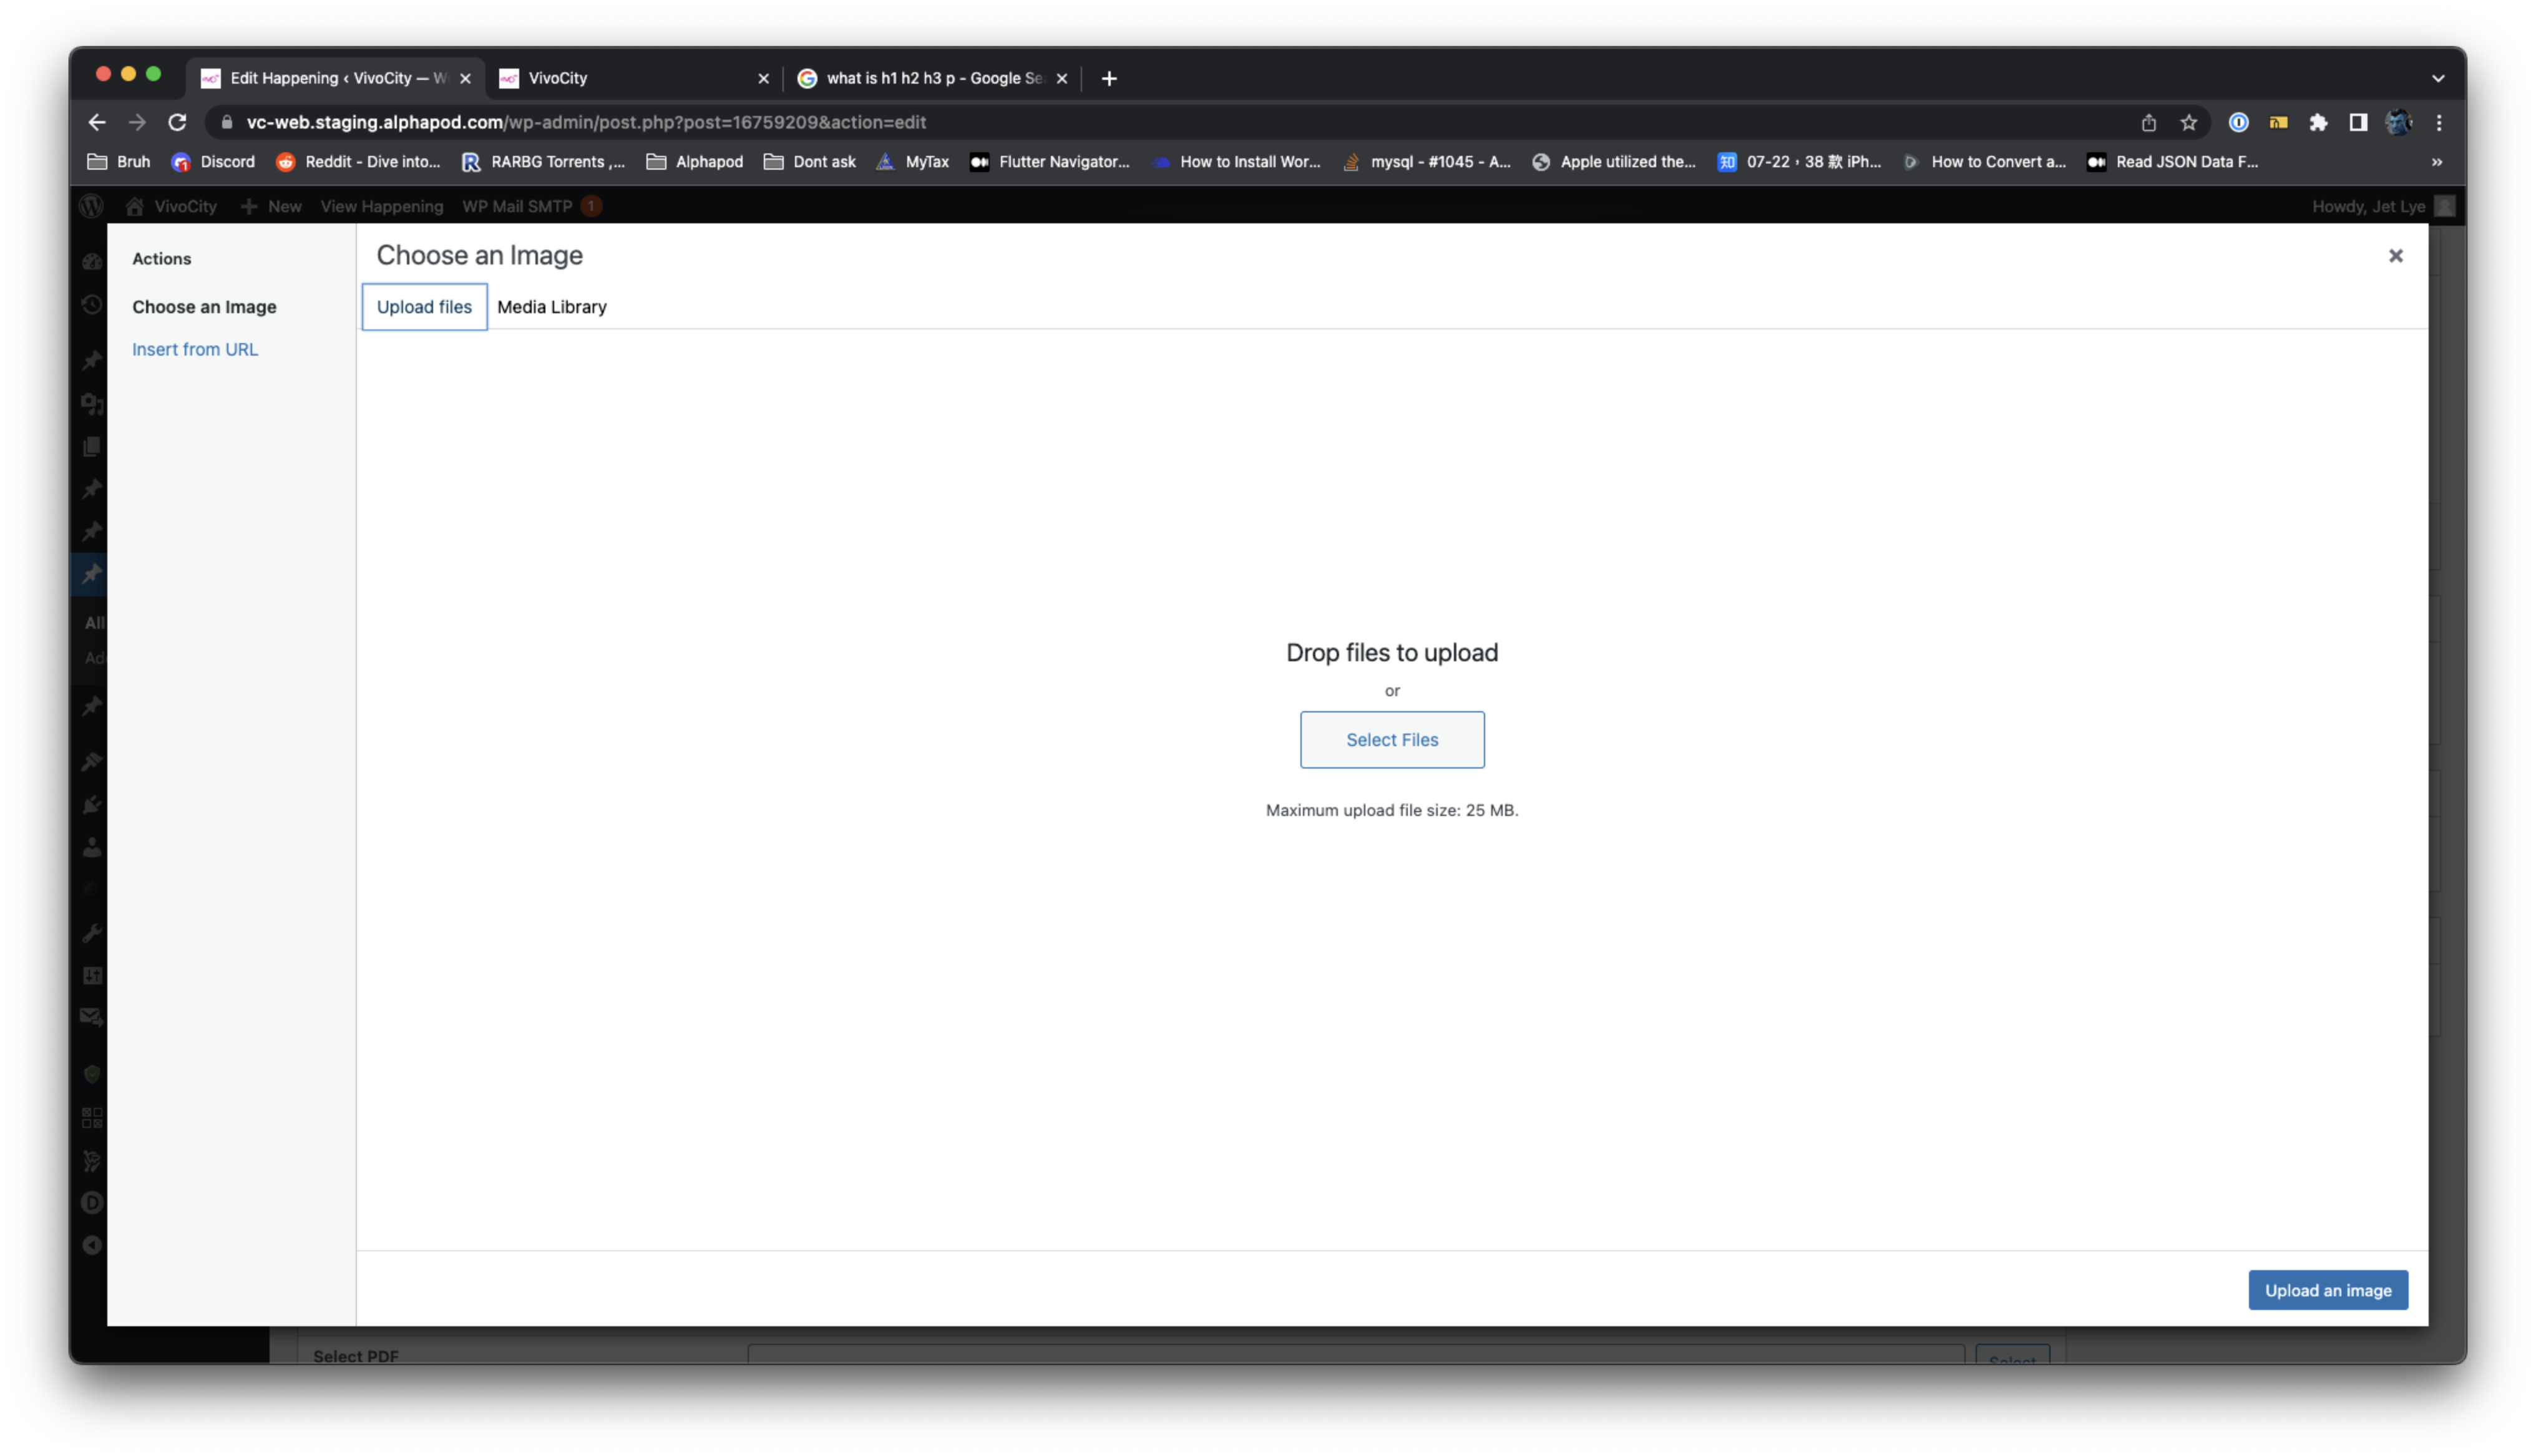The height and width of the screenshot is (1456, 2536).
Task: Click the share icon in the address bar
Action: [x=2148, y=122]
